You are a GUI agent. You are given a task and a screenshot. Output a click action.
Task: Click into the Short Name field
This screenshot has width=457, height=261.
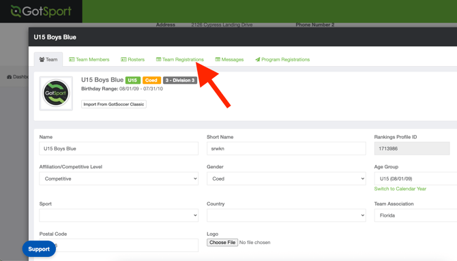(x=286, y=149)
